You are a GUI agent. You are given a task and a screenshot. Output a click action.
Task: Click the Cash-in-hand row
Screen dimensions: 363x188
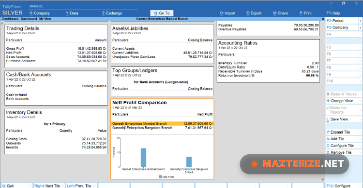point(56,94)
